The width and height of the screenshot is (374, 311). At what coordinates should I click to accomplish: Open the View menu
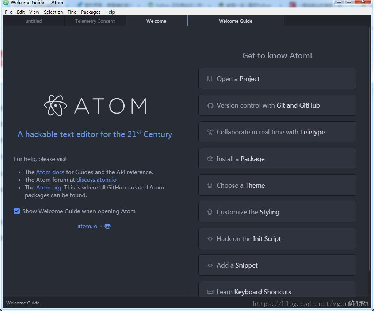34,12
